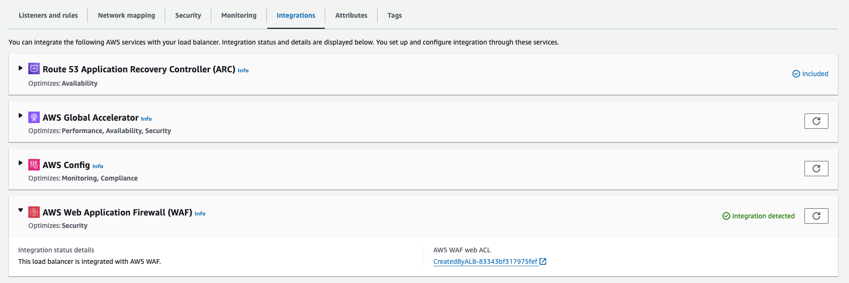Click the Included status text
The height and width of the screenshot is (283, 849).
click(x=815, y=74)
